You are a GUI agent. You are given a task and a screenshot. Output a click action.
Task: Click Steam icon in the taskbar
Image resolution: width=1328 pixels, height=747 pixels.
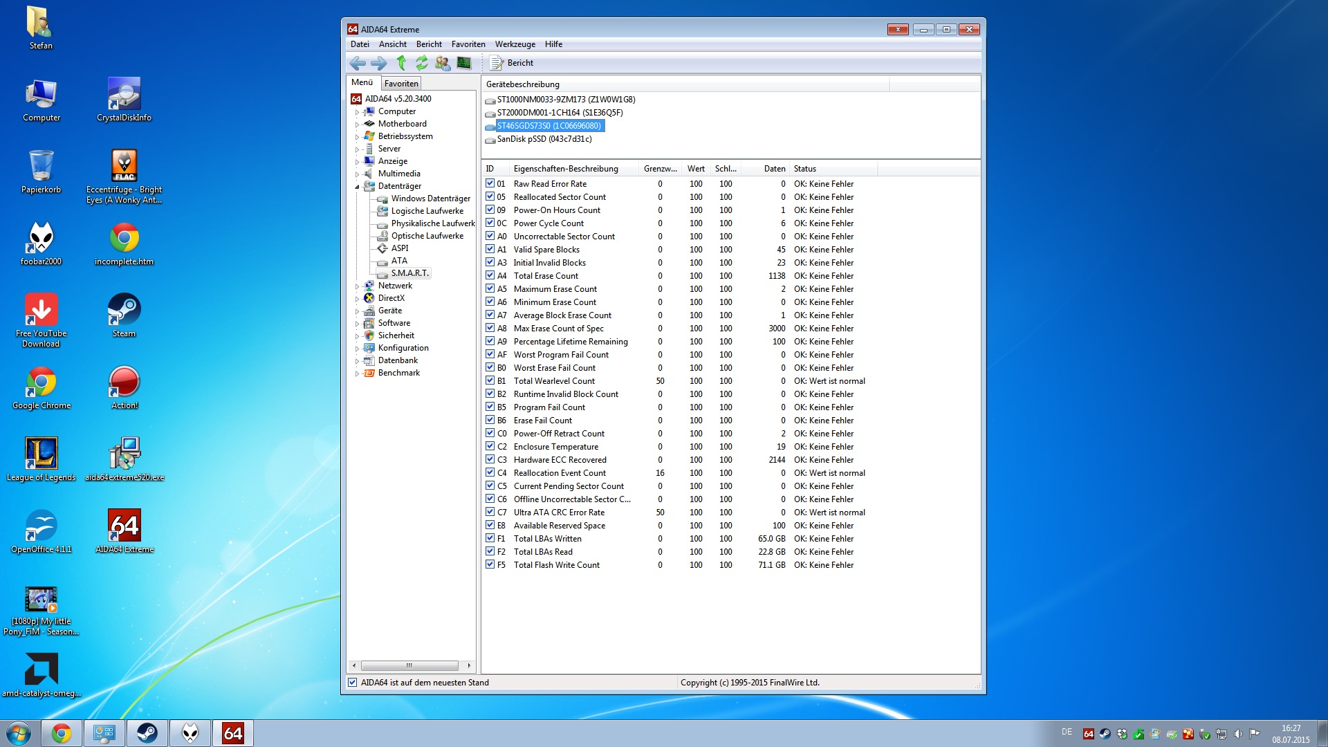pyautogui.click(x=147, y=733)
